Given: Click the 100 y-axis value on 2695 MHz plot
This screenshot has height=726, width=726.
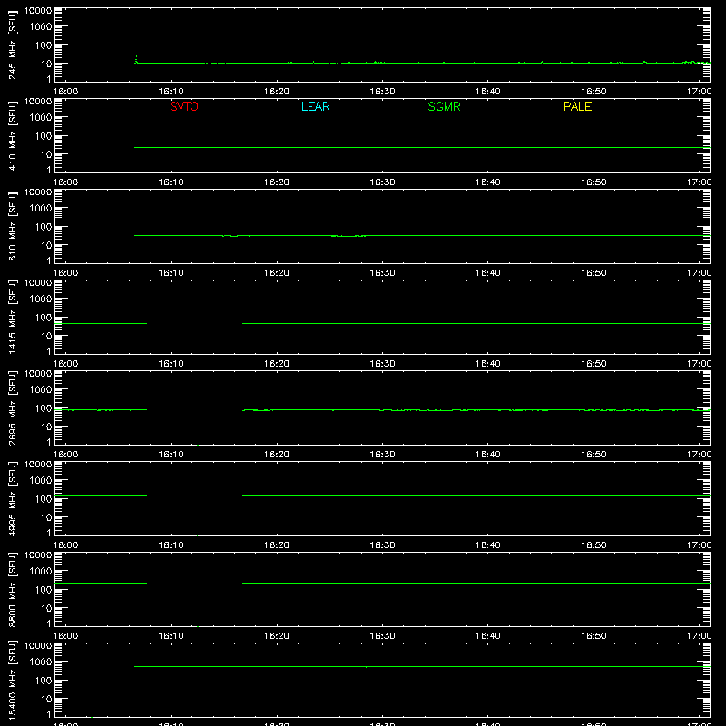Looking at the screenshot, I should (44, 407).
